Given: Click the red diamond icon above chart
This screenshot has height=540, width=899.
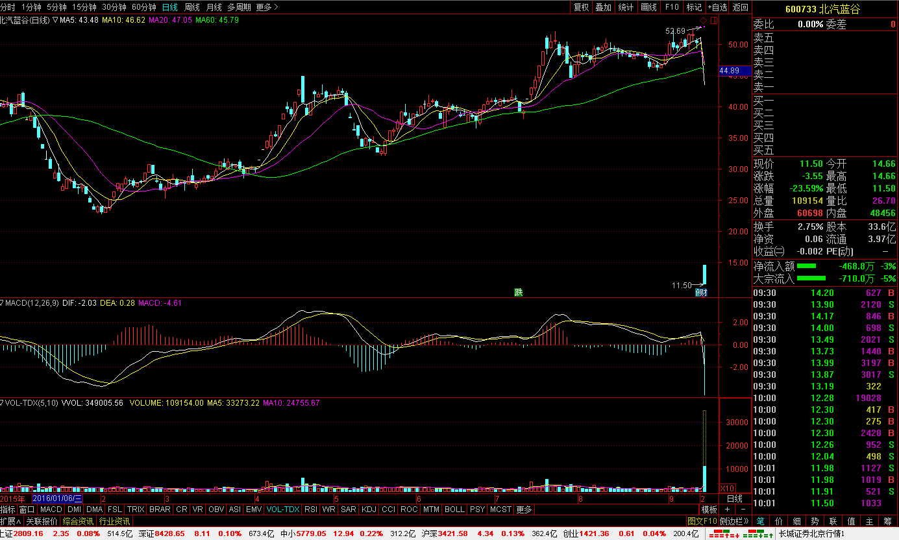Looking at the screenshot, I should 703,21.
